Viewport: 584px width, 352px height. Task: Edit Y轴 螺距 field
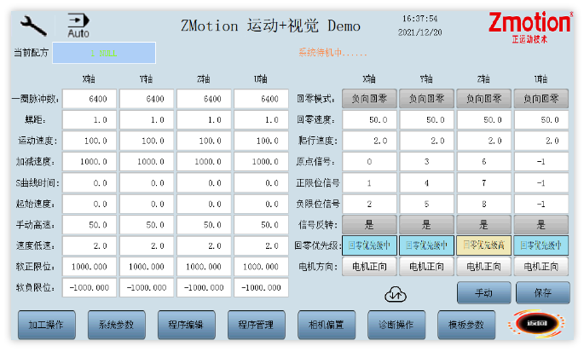click(147, 119)
